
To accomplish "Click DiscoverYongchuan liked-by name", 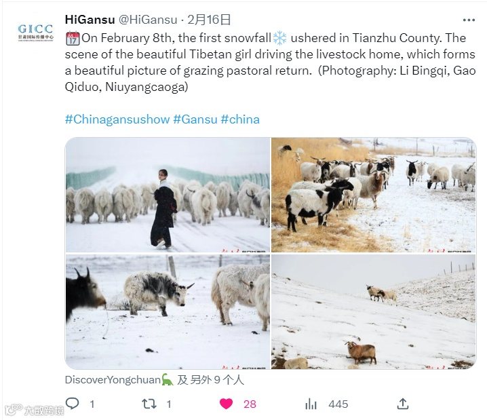I will pyautogui.click(x=113, y=379).
